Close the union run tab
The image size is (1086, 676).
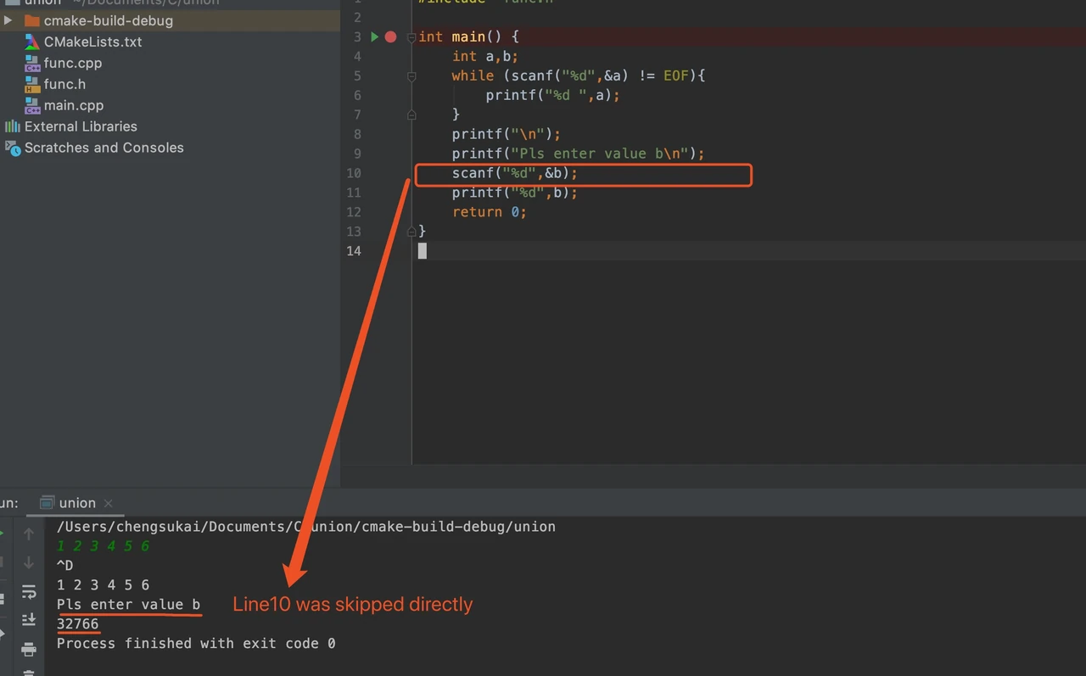point(108,503)
